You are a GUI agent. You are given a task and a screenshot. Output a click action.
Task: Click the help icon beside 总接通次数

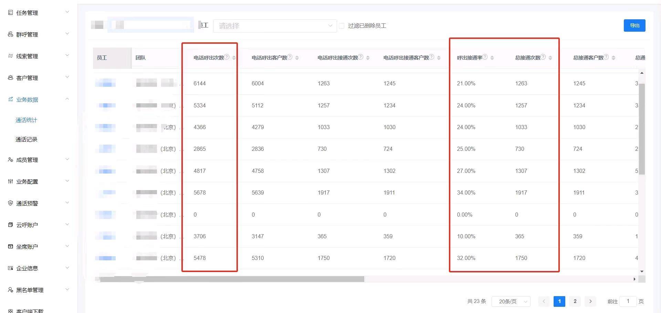point(543,57)
